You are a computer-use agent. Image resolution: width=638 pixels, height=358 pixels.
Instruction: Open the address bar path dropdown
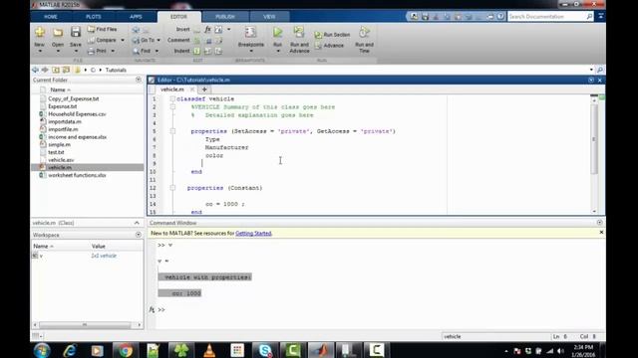(591, 70)
